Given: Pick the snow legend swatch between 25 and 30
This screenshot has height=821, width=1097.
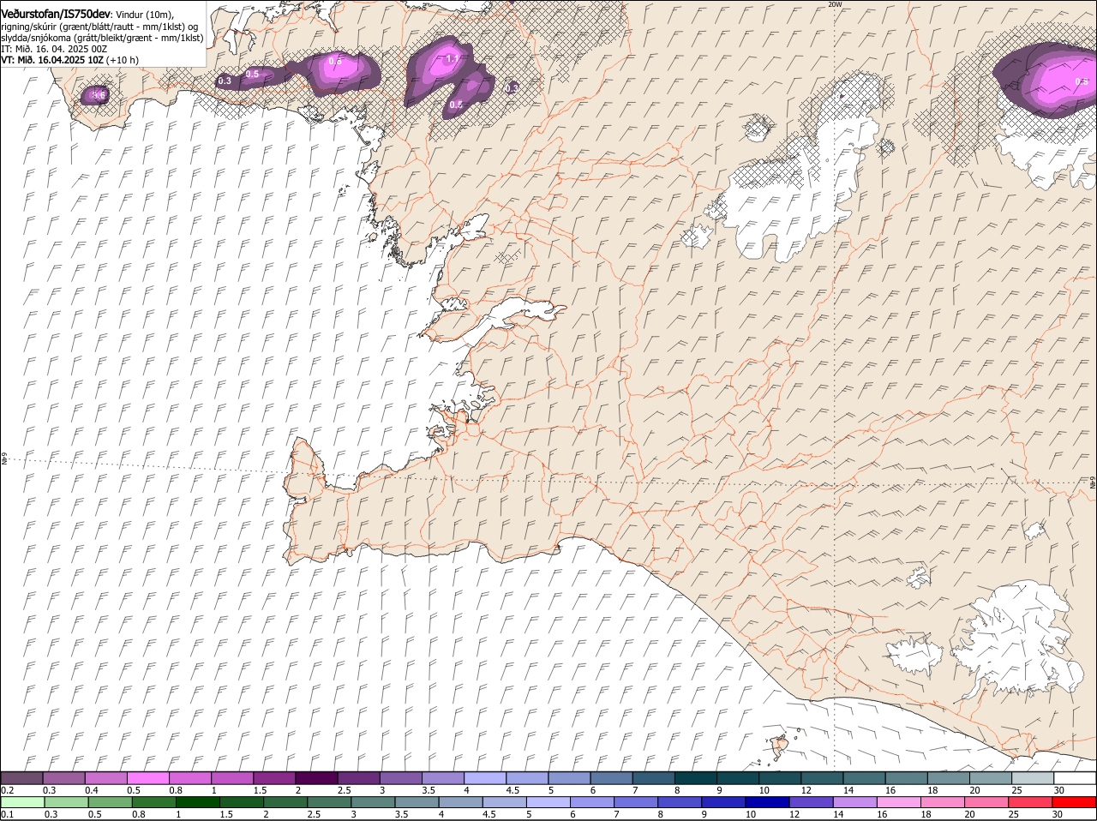Looking at the screenshot, I should [1033, 778].
